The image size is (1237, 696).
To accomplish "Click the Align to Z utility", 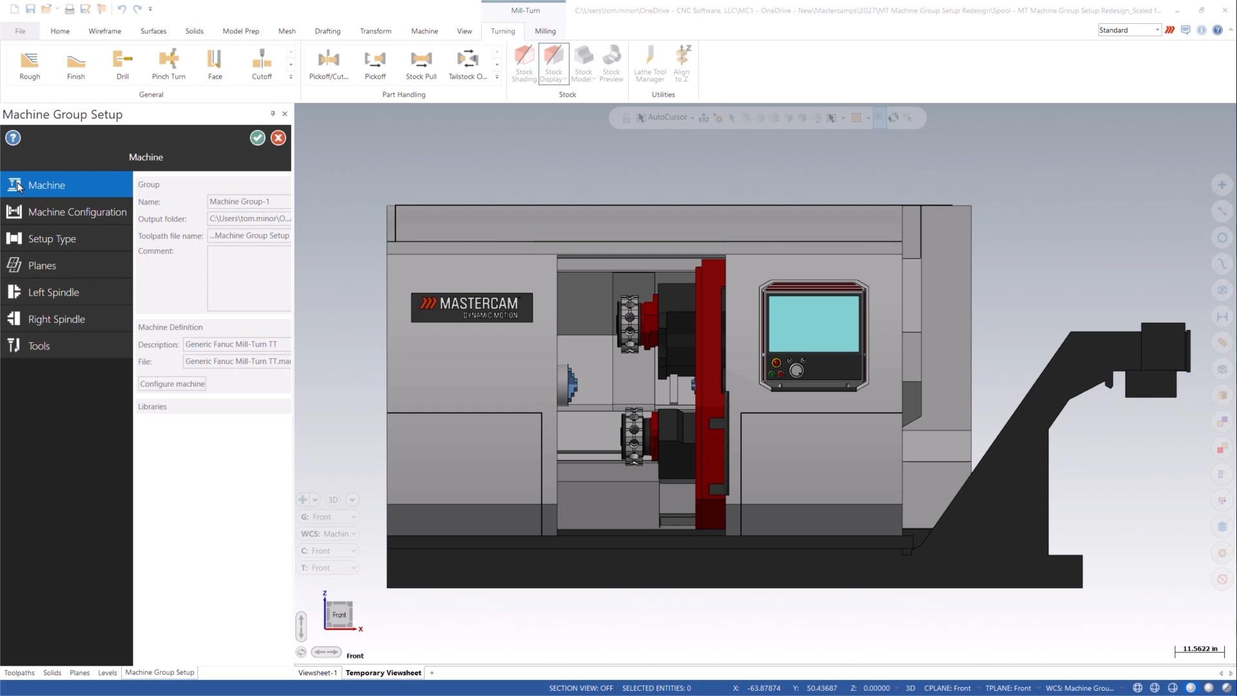I will pyautogui.click(x=682, y=64).
